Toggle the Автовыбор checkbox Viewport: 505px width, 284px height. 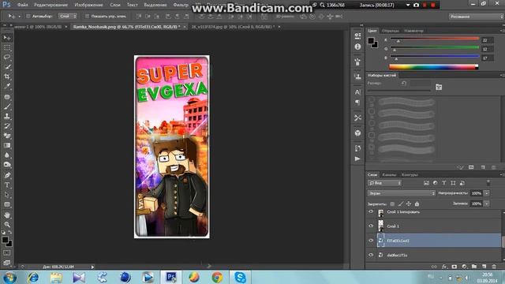click(28, 16)
